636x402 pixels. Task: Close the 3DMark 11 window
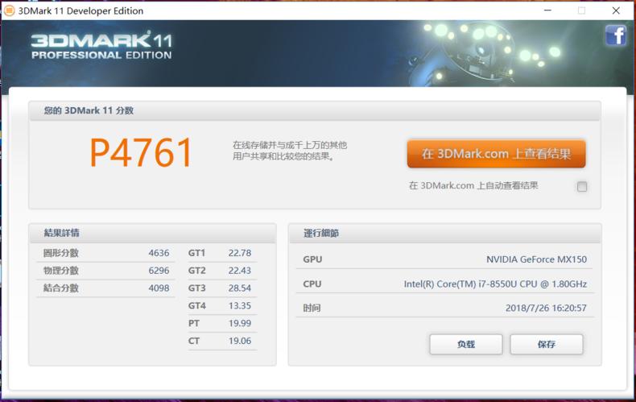pyautogui.click(x=616, y=10)
